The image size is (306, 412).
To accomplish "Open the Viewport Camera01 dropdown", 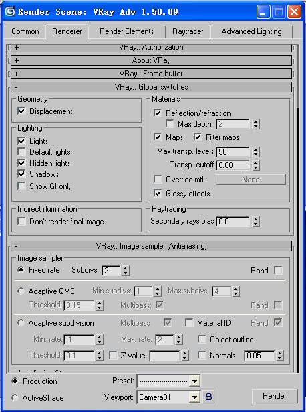I will click(194, 397).
